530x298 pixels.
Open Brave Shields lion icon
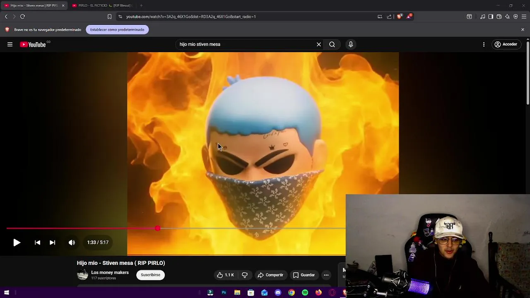point(399,17)
